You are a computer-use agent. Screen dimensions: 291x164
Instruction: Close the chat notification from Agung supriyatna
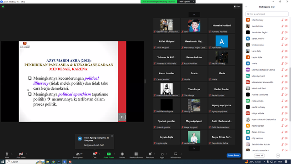[112, 136]
